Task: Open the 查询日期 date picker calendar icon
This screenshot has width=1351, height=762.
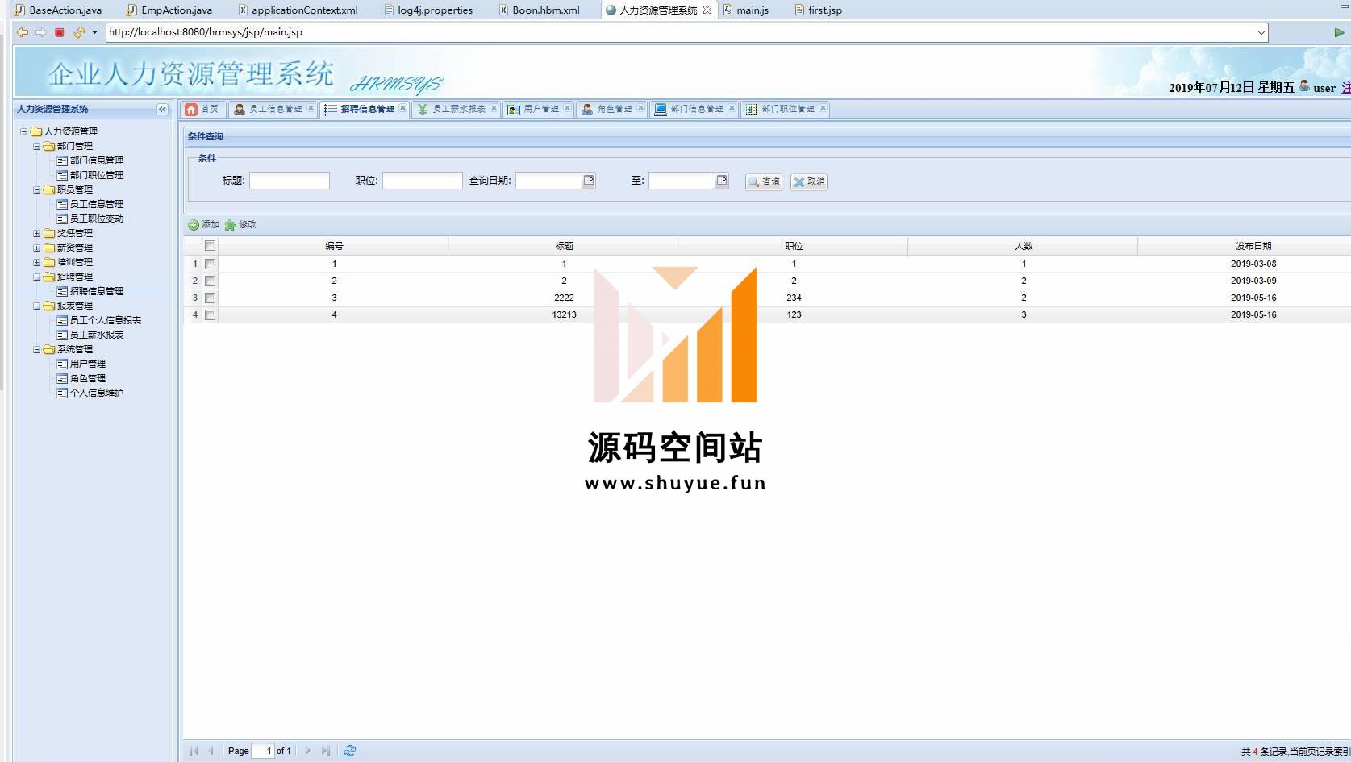Action: pyautogui.click(x=589, y=181)
